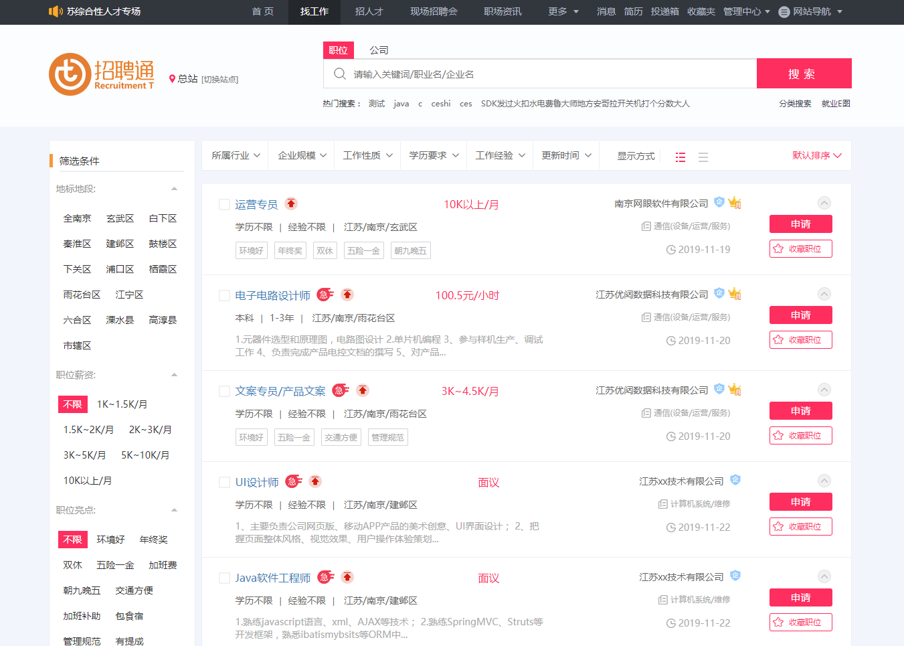The height and width of the screenshot is (646, 904).
Task: Collapse the UI设计师 job entry arrow
Action: (x=824, y=481)
